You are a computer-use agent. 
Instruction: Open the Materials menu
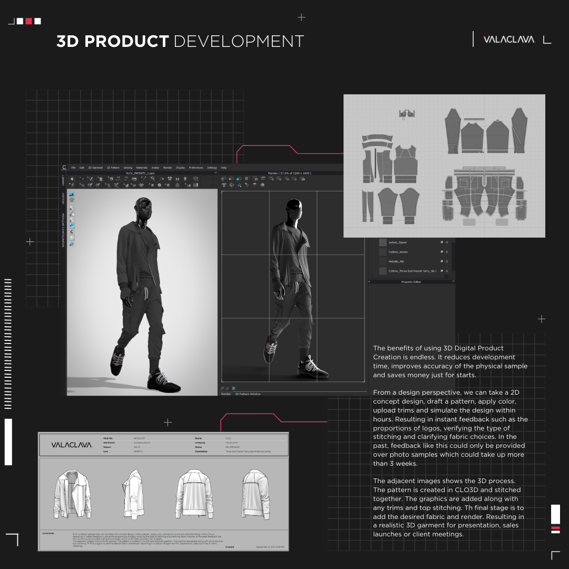[142, 168]
